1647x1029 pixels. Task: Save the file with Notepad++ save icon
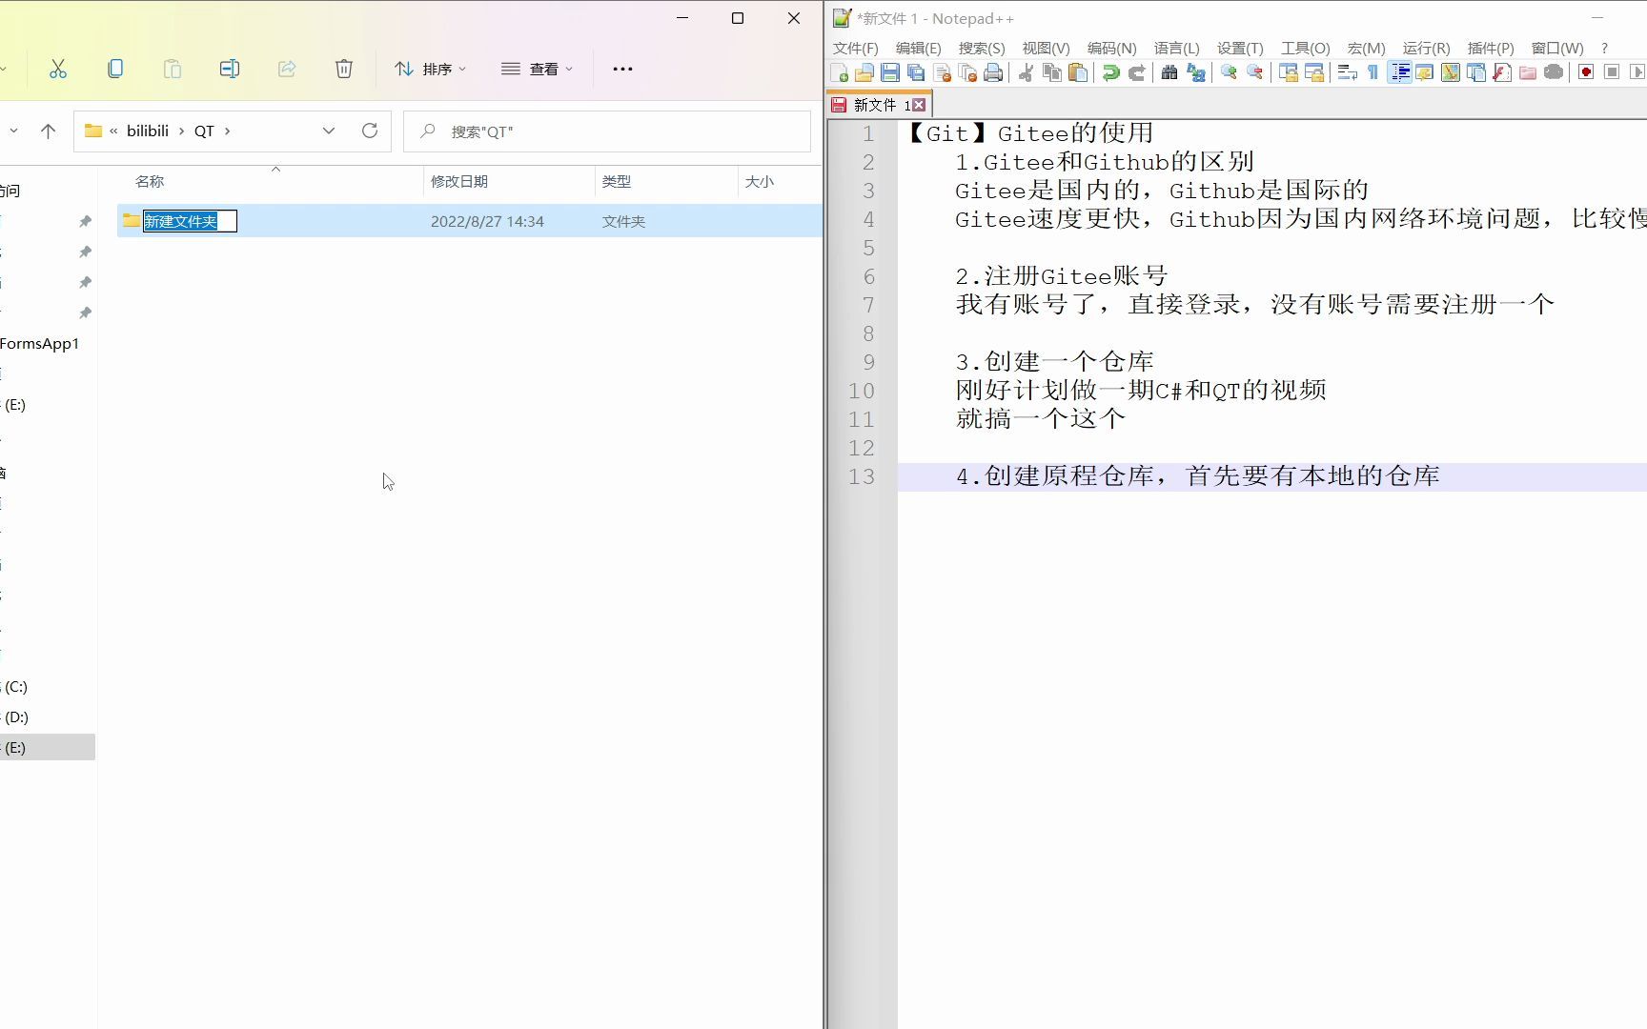pyautogui.click(x=890, y=73)
